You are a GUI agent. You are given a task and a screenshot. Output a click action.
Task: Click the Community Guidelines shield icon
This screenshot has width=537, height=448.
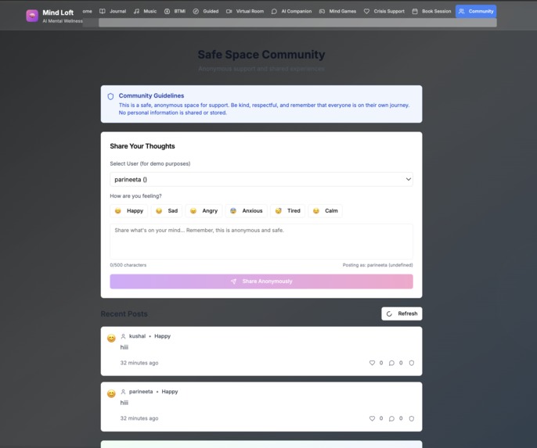[x=110, y=96]
